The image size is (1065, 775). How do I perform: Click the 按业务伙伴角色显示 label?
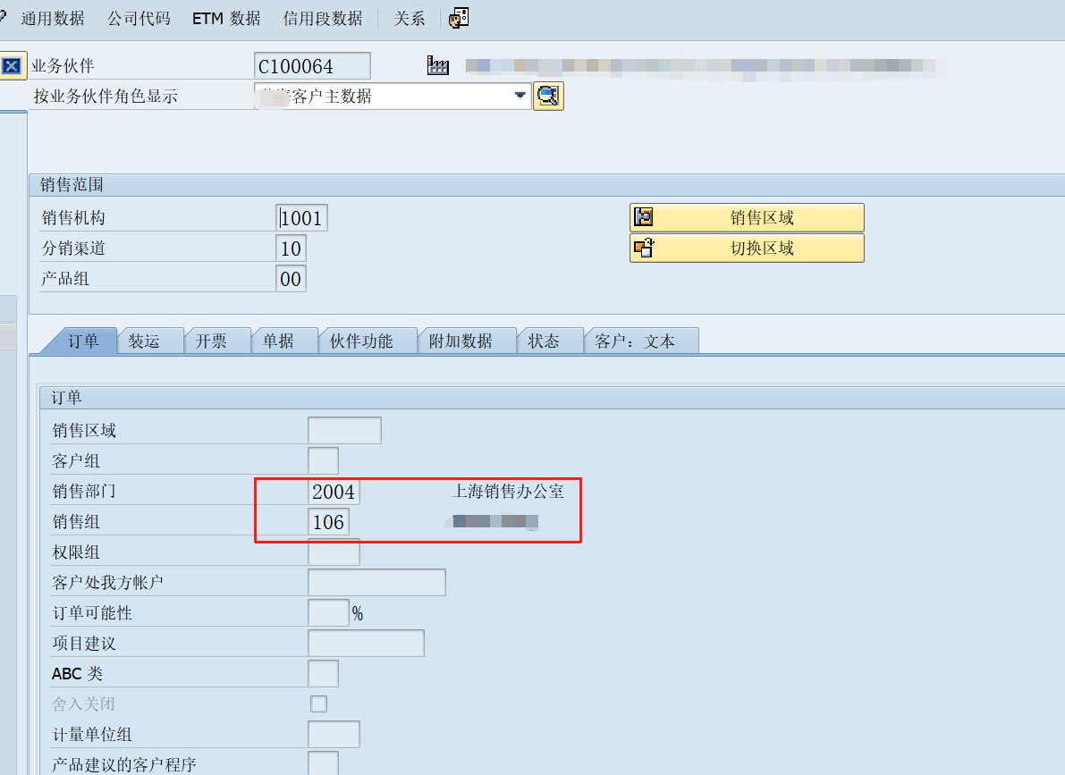point(106,97)
